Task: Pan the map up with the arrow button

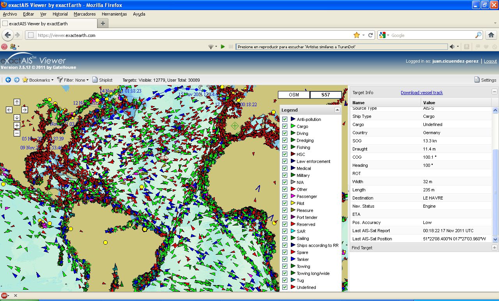Action: click(x=17, y=102)
